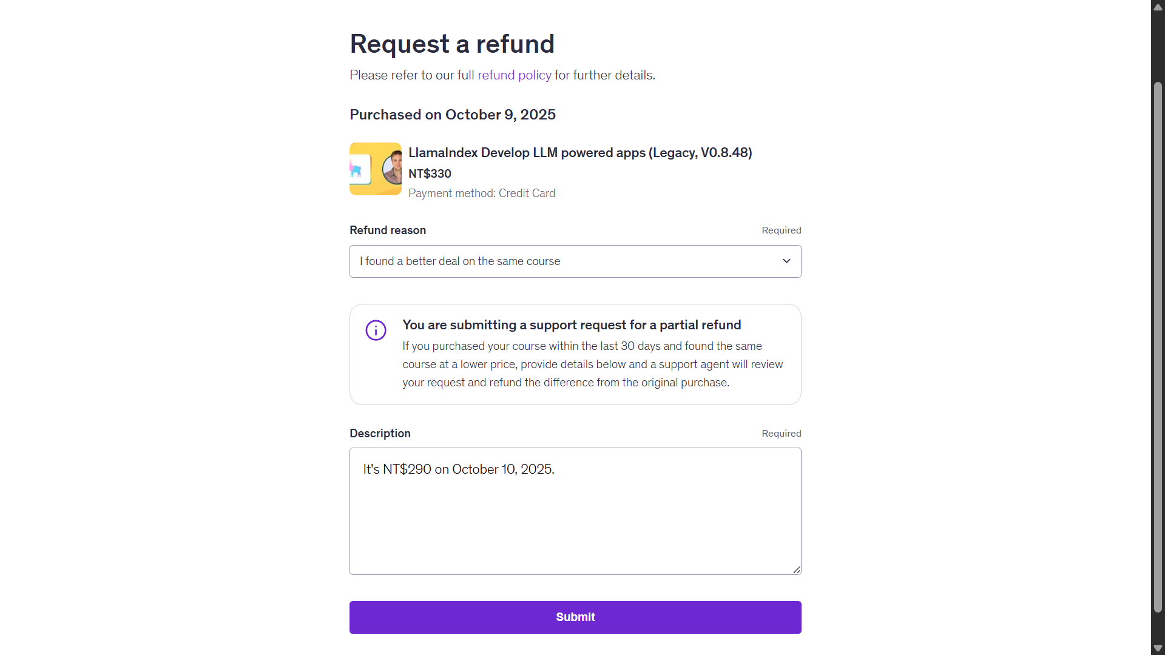Click the vertical scrollbar thumb
Image resolution: width=1165 pixels, height=655 pixels.
1158,346
